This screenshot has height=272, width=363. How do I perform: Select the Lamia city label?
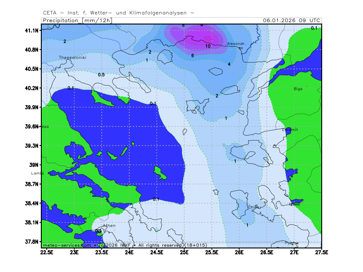pos(37,173)
